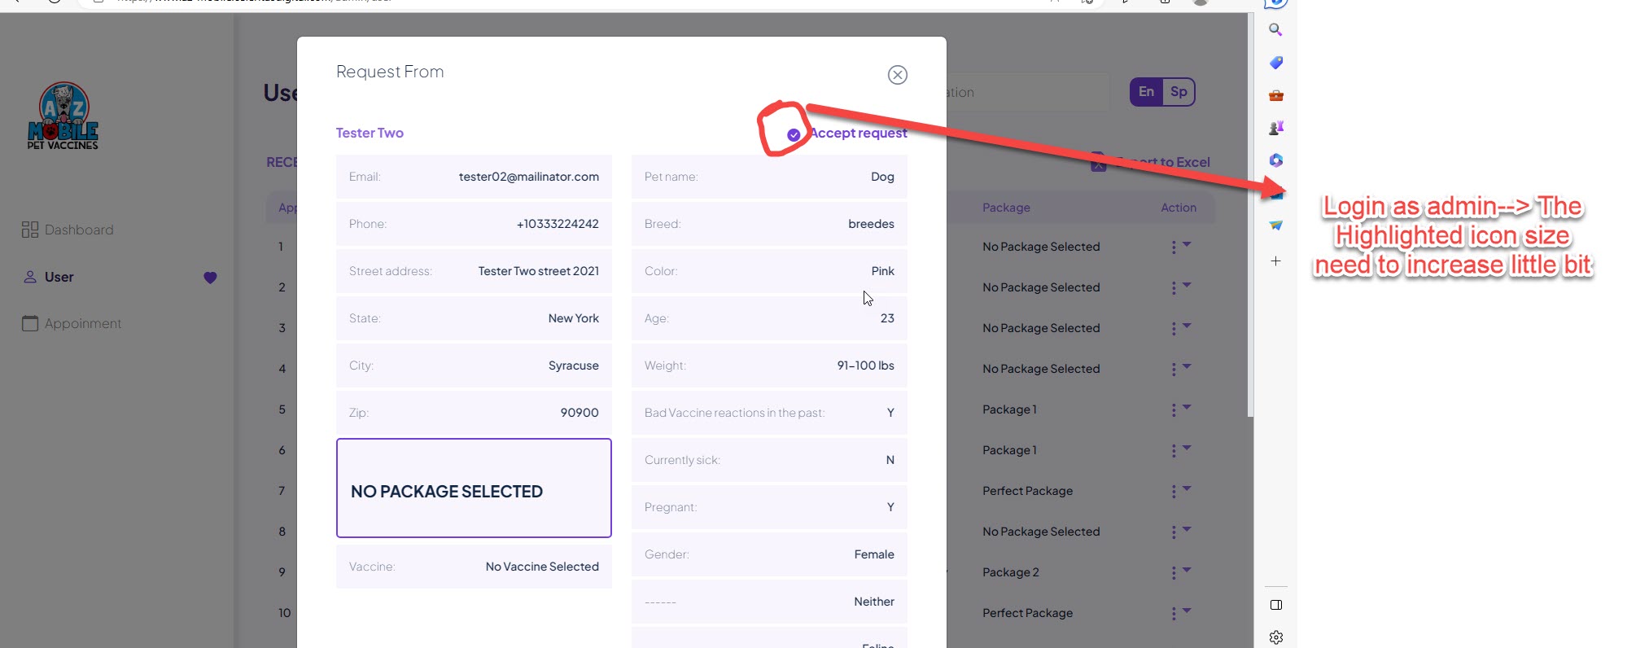Click the Accept request link
The image size is (1649, 648).
[x=858, y=134]
